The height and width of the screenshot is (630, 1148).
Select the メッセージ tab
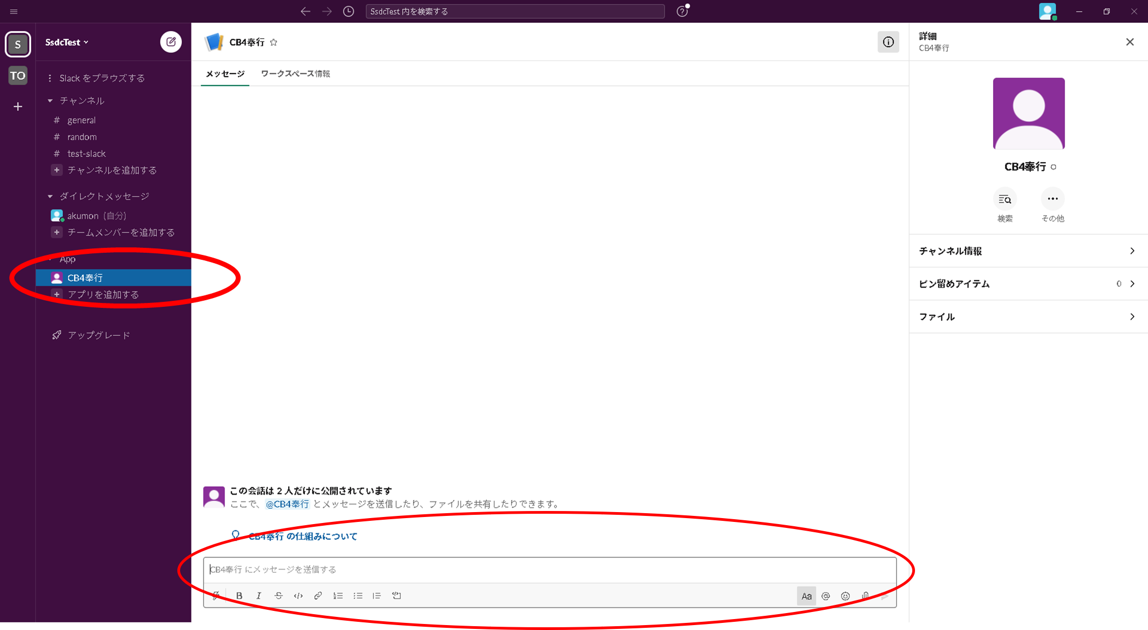[x=225, y=74]
